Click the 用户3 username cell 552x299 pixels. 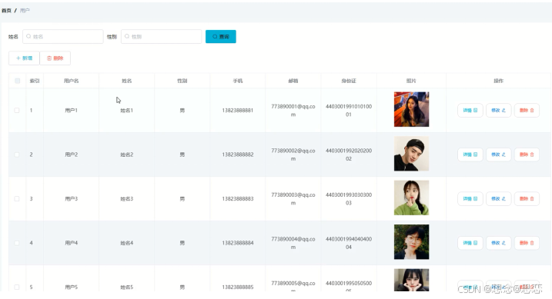pyautogui.click(x=71, y=199)
